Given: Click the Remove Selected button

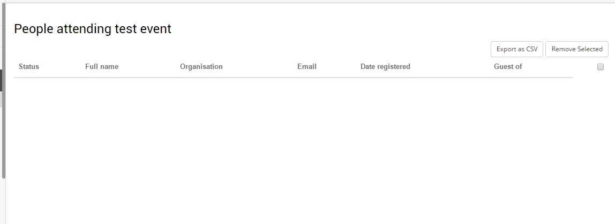Looking at the screenshot, I should (576, 49).
